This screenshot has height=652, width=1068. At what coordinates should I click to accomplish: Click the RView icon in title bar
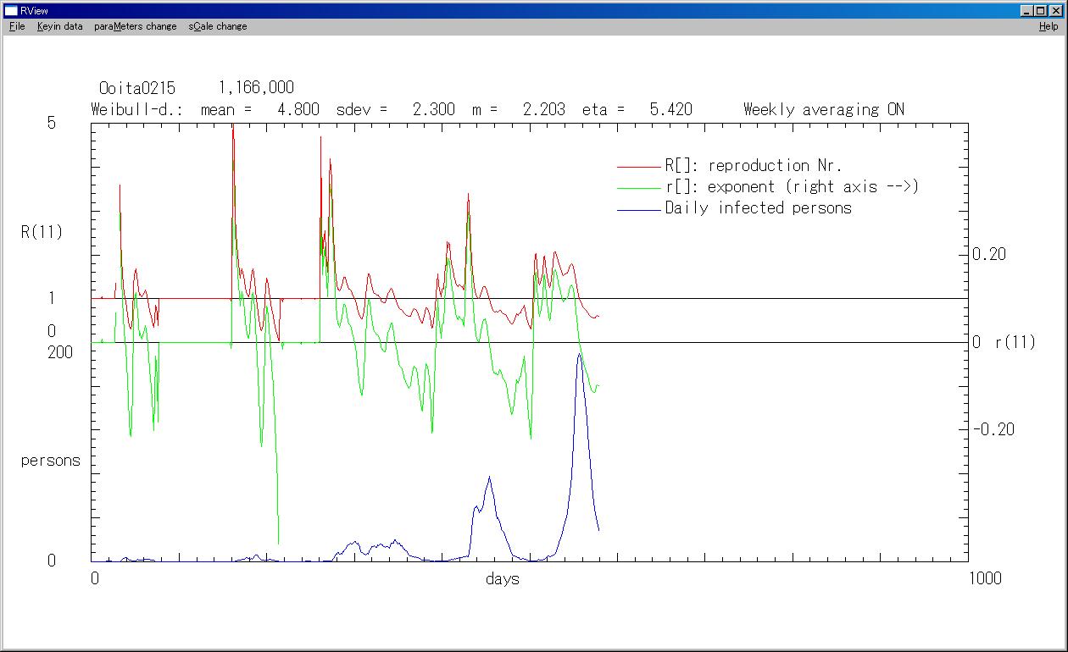coord(11,10)
